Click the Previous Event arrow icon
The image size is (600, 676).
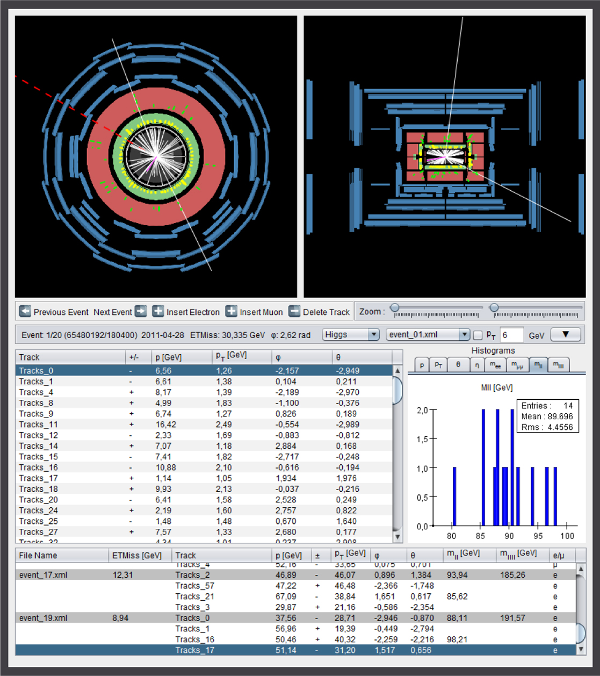tap(25, 312)
